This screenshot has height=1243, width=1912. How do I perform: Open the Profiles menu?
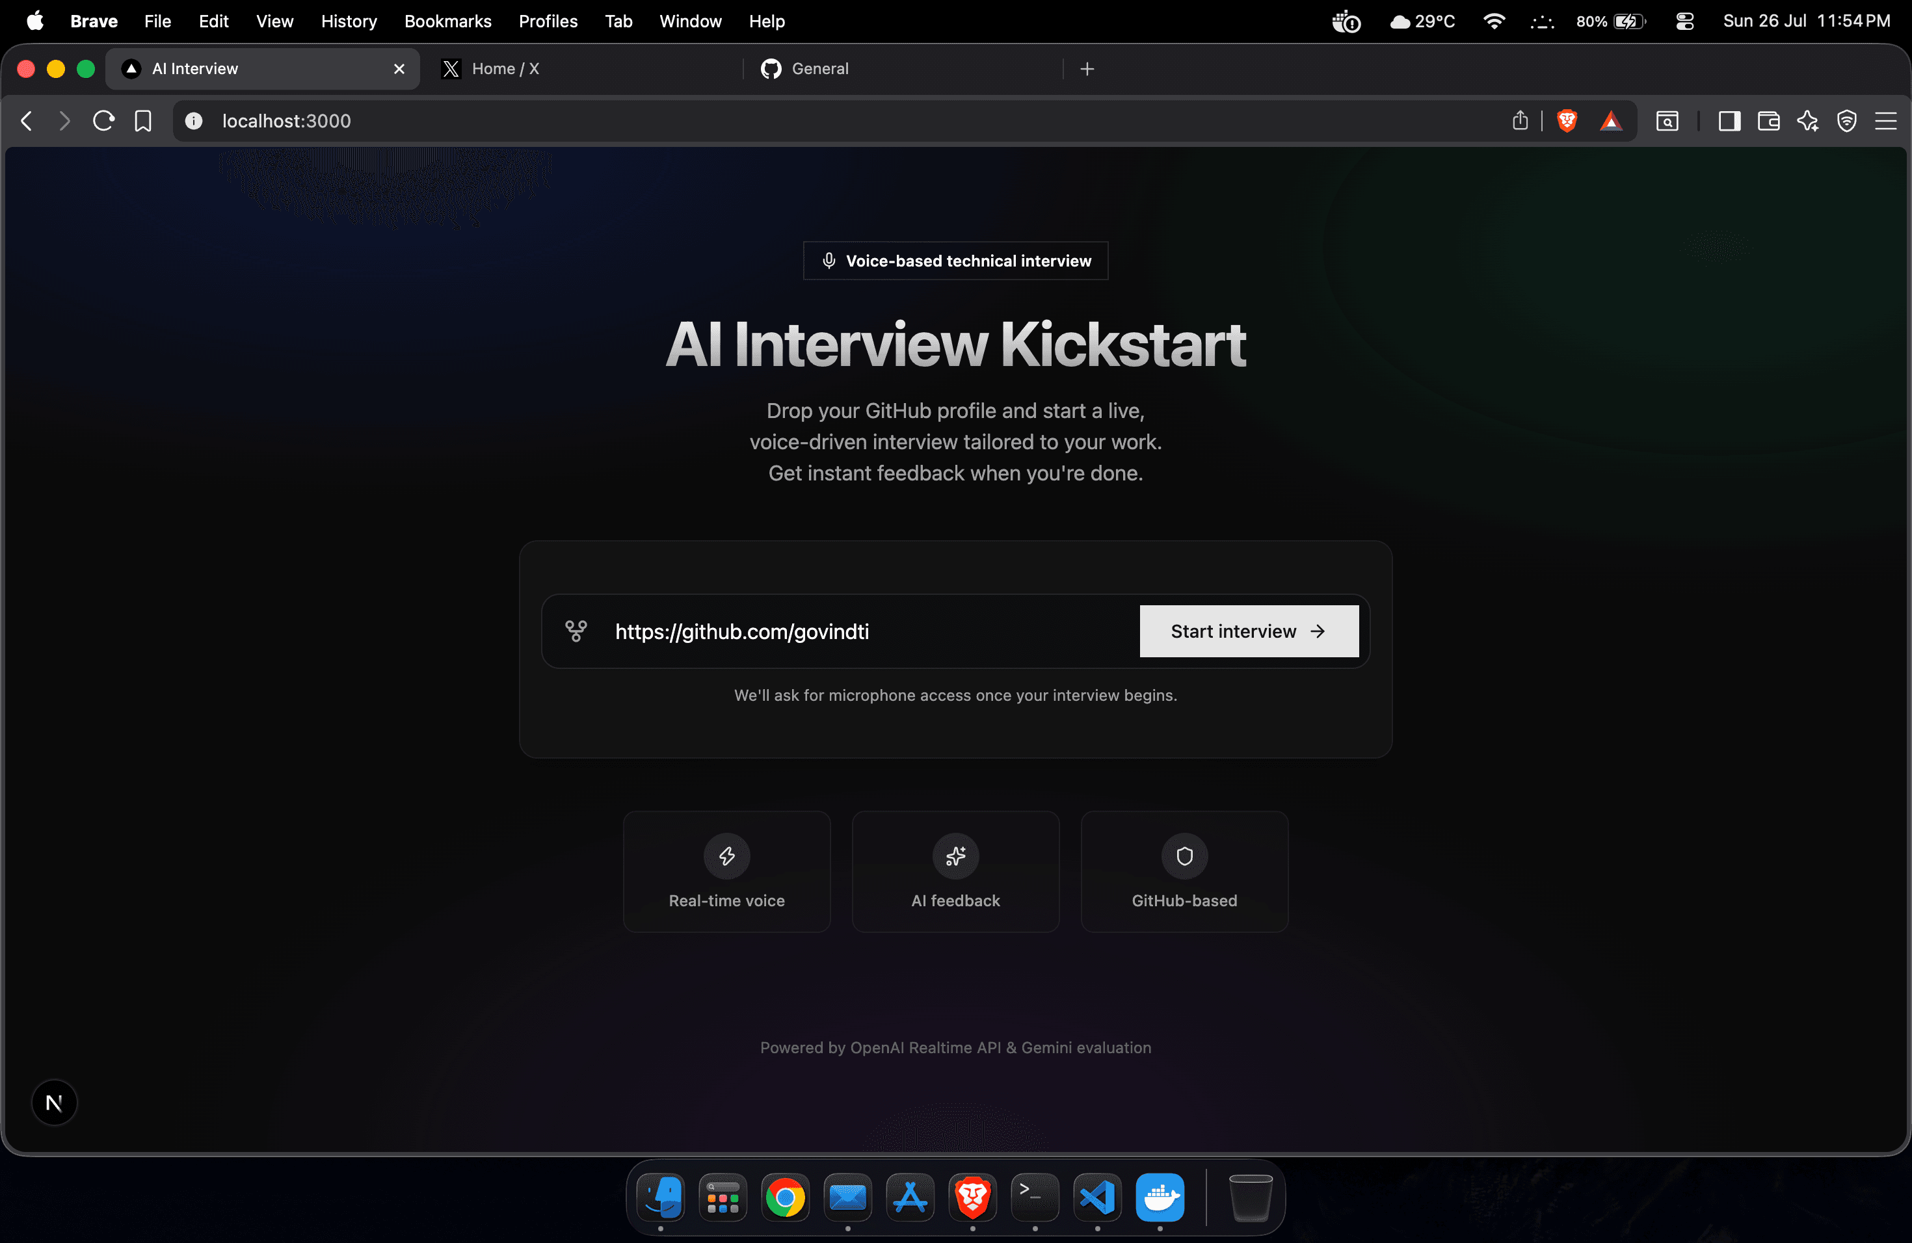pos(548,21)
